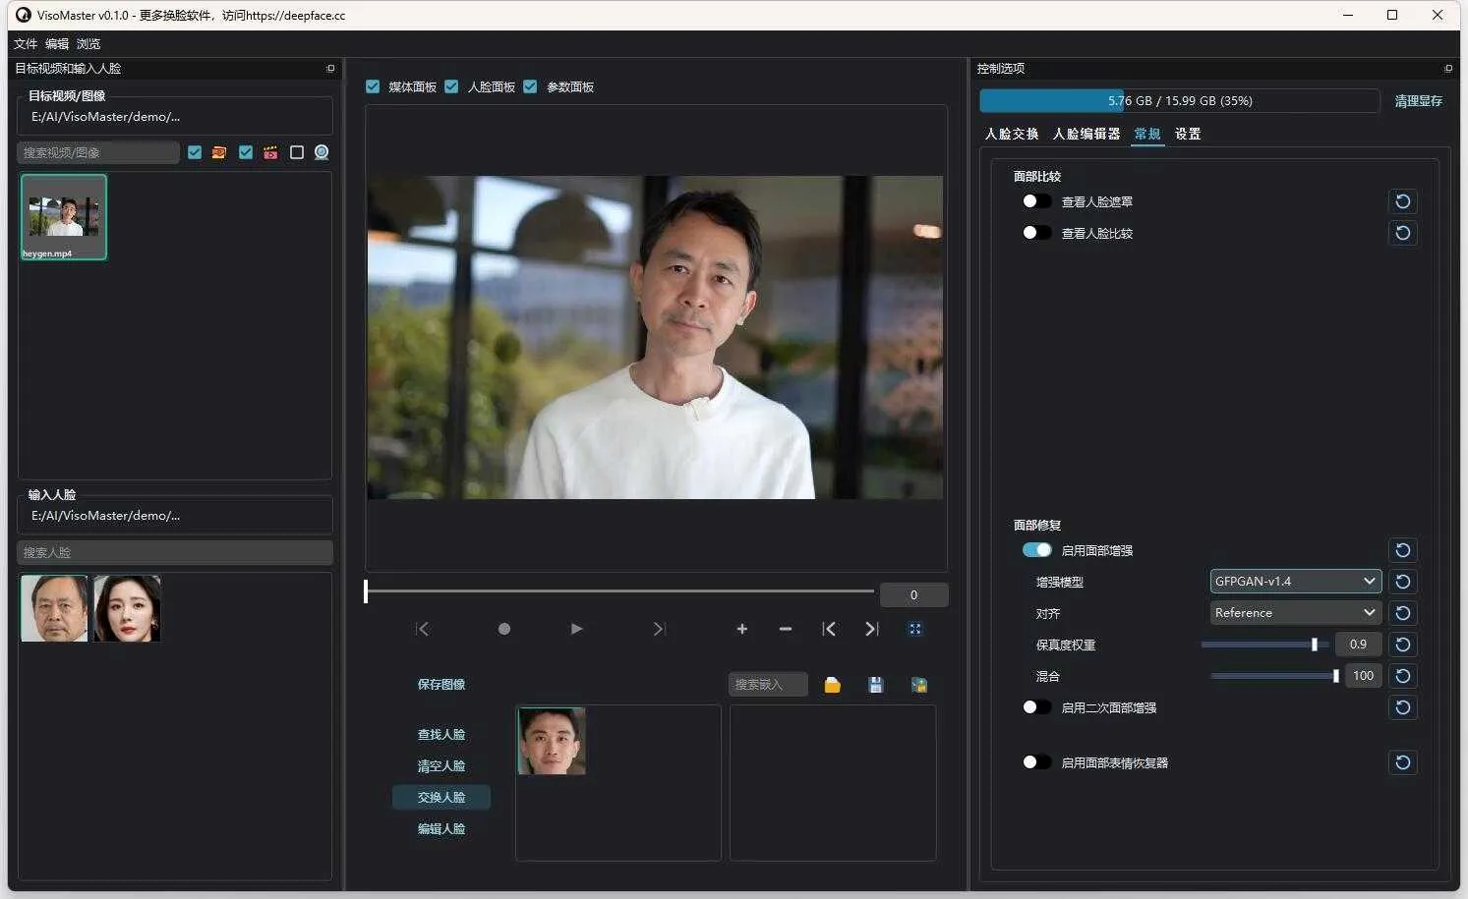Reset the 启用二次面部增强 option
1468x899 pixels.
click(x=1403, y=707)
